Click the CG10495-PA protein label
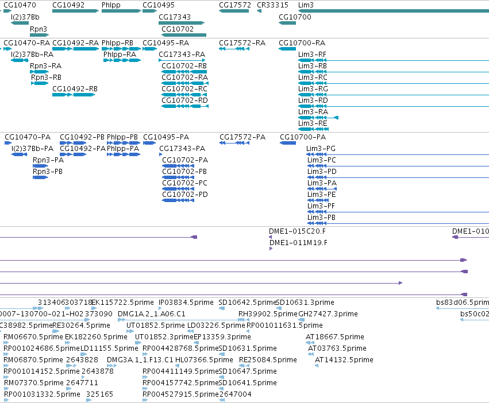Image resolution: width=489 pixels, height=403 pixels. tap(166, 137)
